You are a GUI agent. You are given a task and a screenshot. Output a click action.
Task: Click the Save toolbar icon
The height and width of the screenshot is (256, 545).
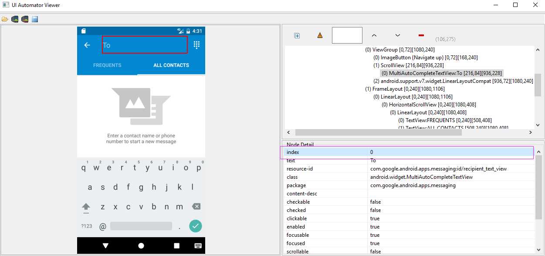(x=35, y=19)
